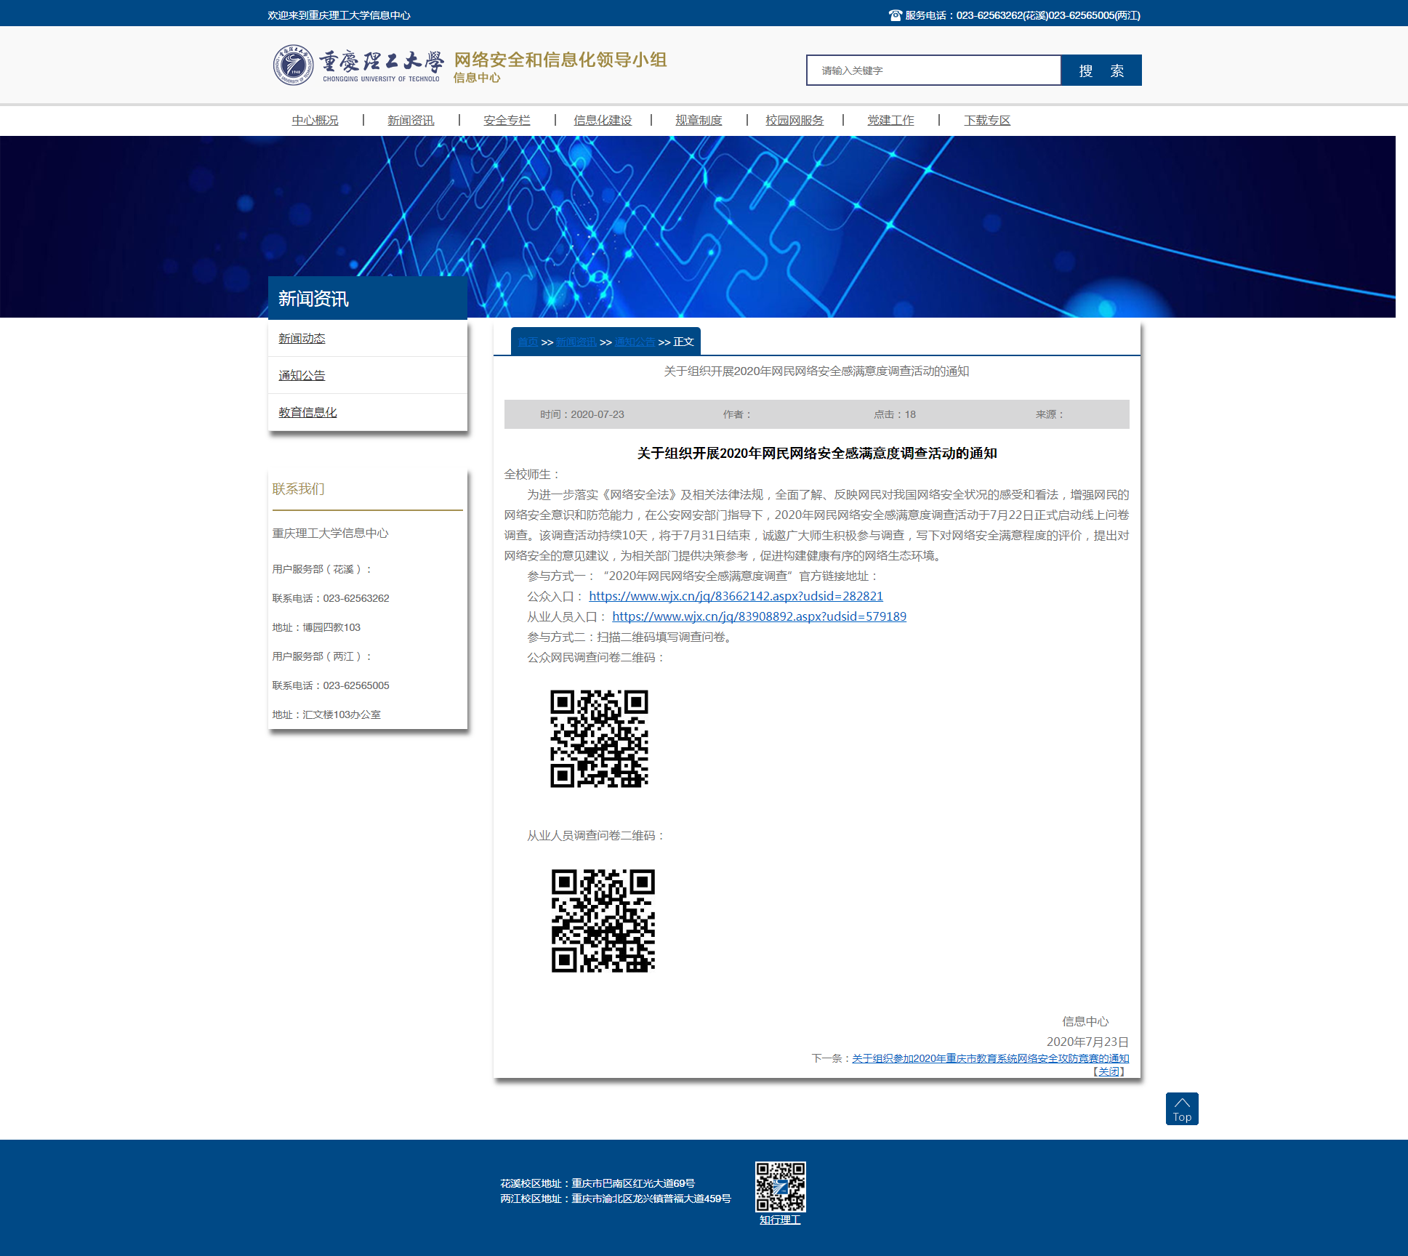Click the date 2020年7月23日
This screenshot has width=1408, height=1256.
click(x=1087, y=1042)
